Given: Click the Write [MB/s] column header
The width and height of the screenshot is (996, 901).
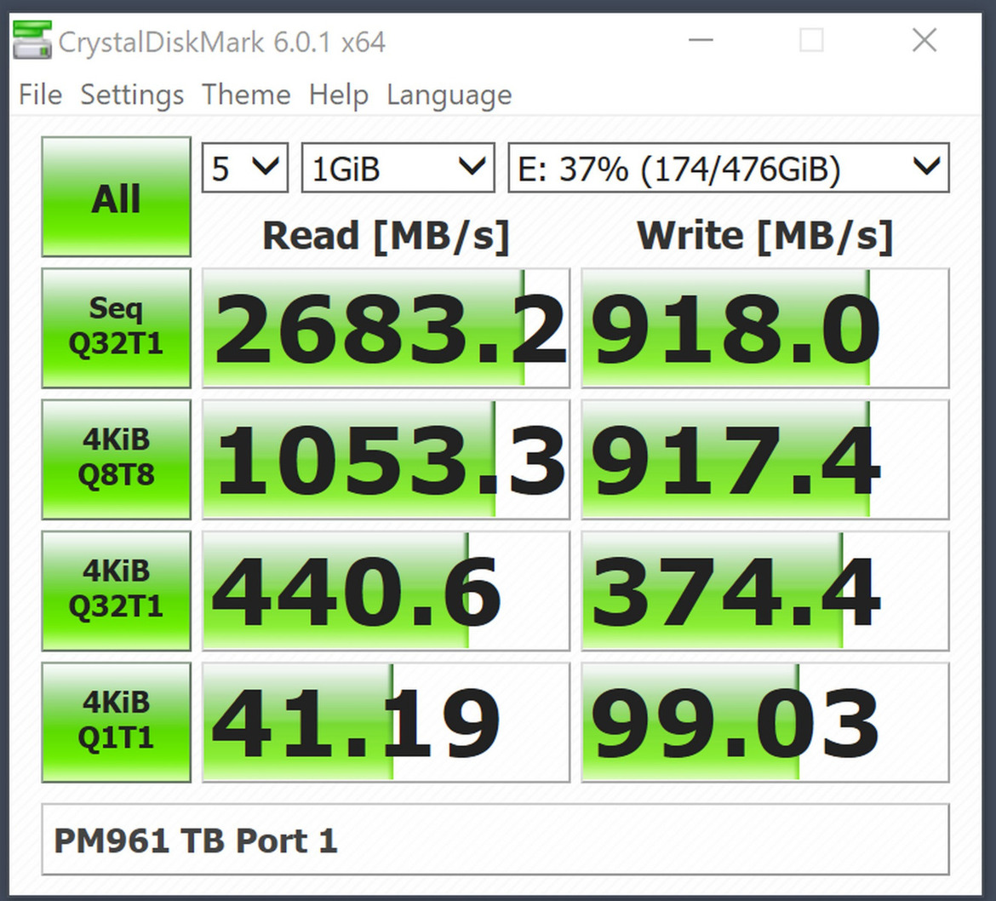Looking at the screenshot, I should point(765,237).
